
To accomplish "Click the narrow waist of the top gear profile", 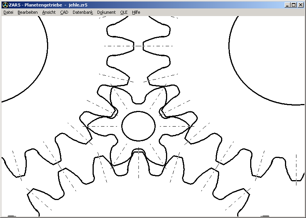I will pyautogui.click(x=138, y=46).
